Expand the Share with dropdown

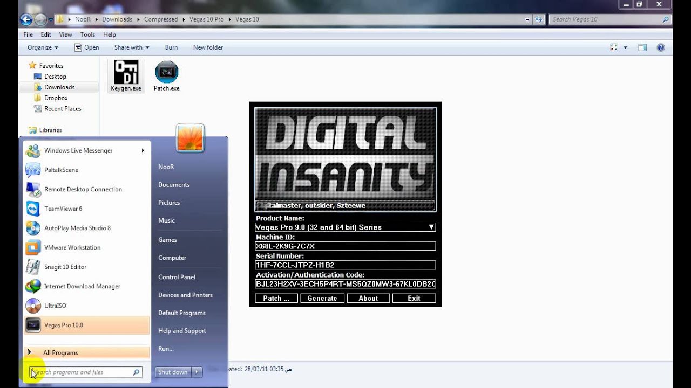pyautogui.click(x=132, y=47)
